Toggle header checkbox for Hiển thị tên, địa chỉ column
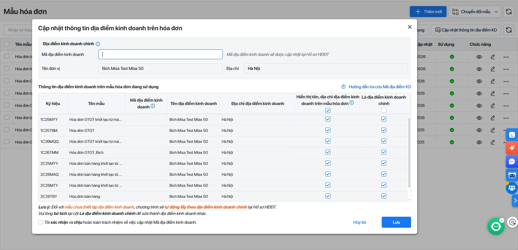 [x=328, y=111]
